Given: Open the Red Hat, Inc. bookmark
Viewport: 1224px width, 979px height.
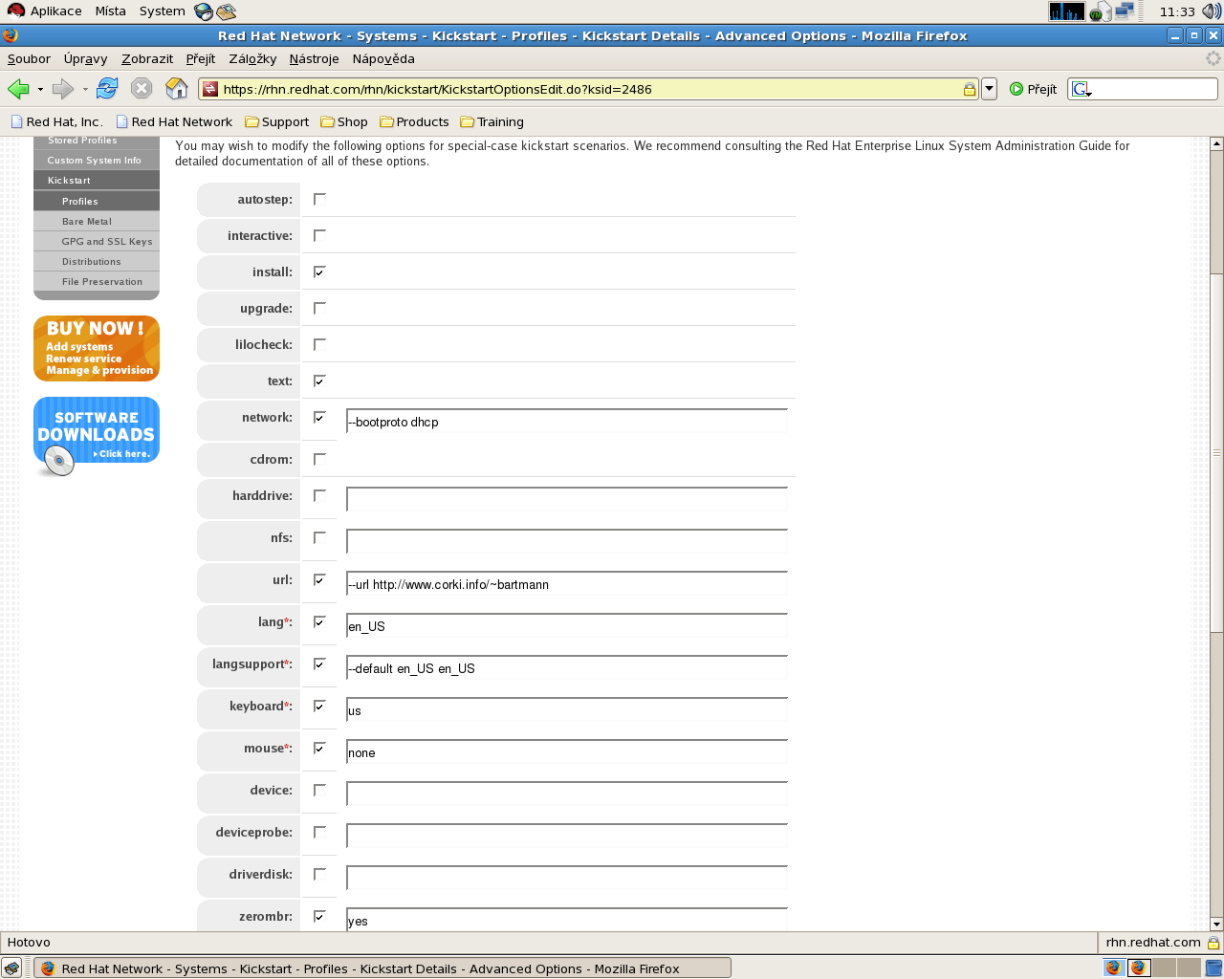Looking at the screenshot, I should click(56, 122).
